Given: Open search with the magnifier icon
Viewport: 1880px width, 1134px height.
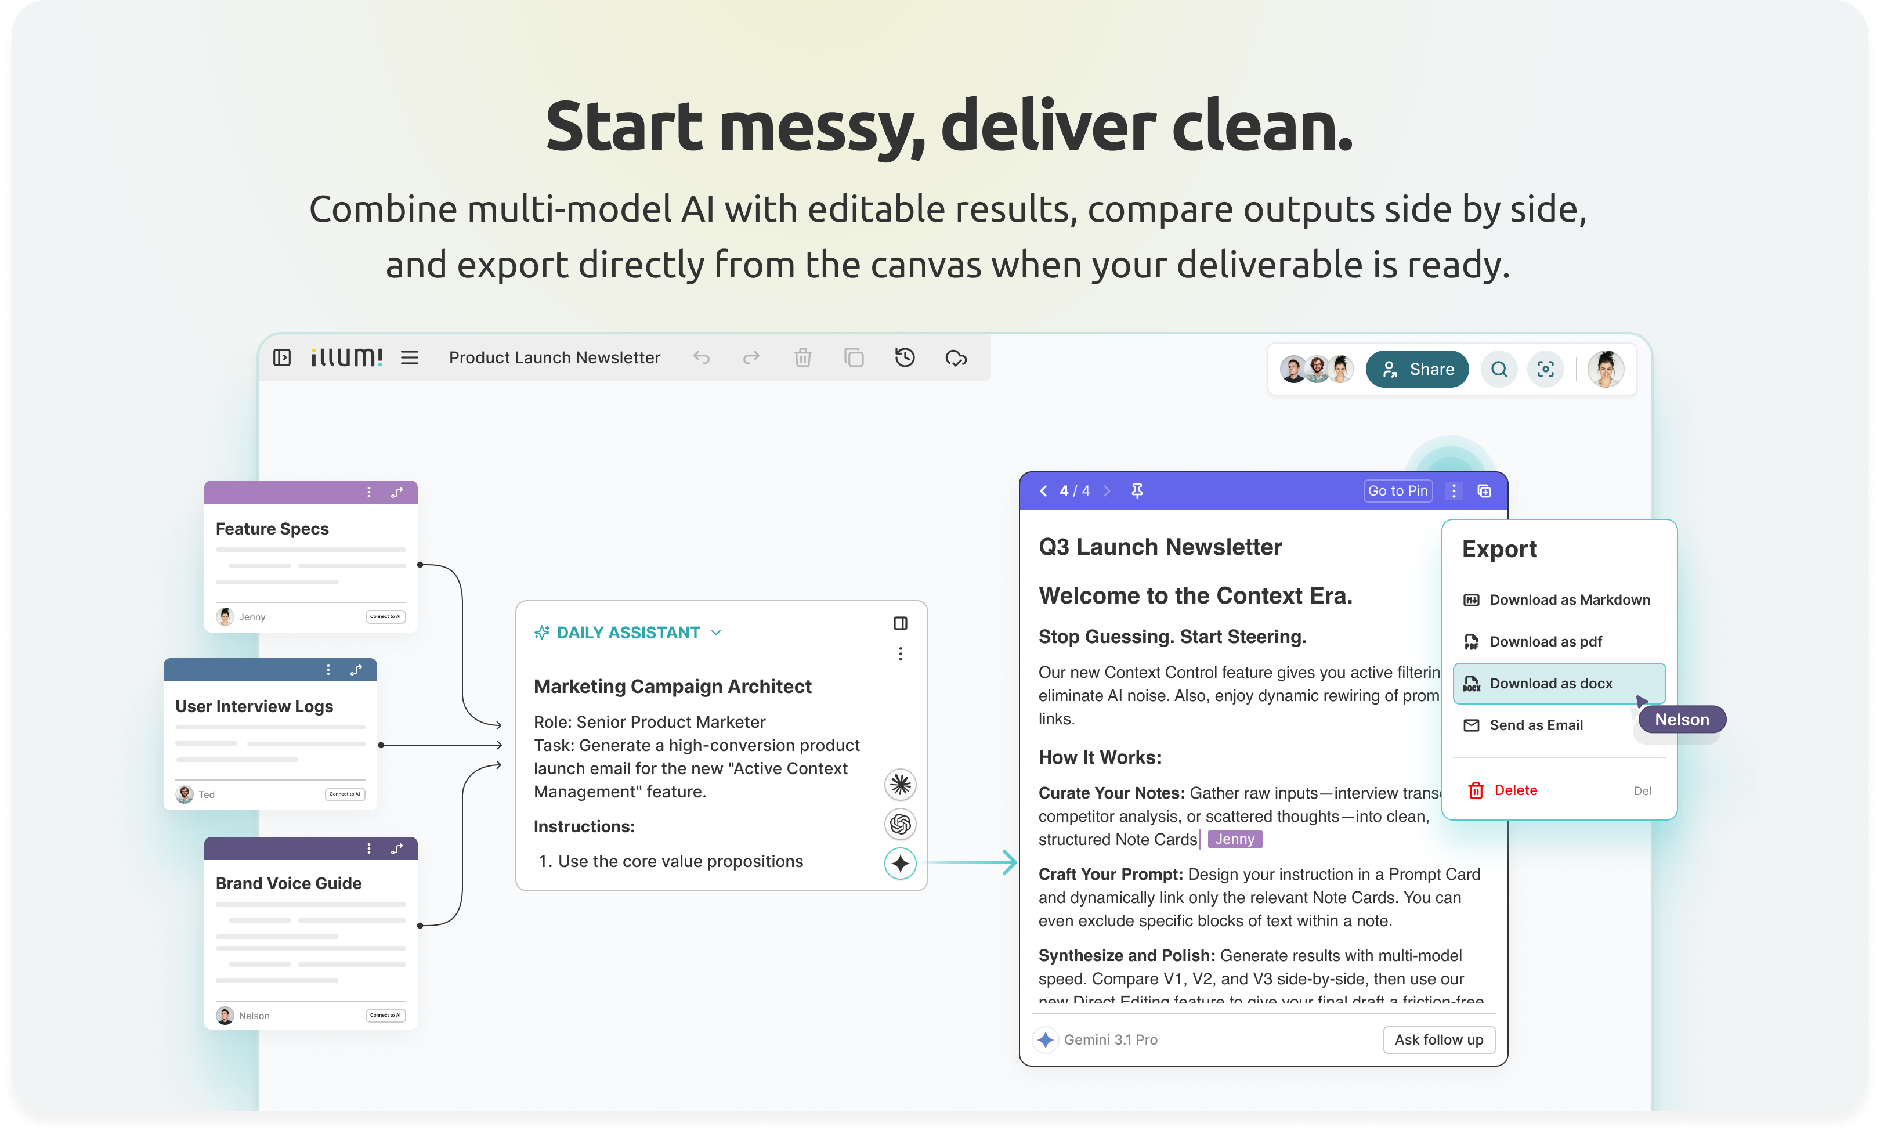Looking at the screenshot, I should point(1499,369).
